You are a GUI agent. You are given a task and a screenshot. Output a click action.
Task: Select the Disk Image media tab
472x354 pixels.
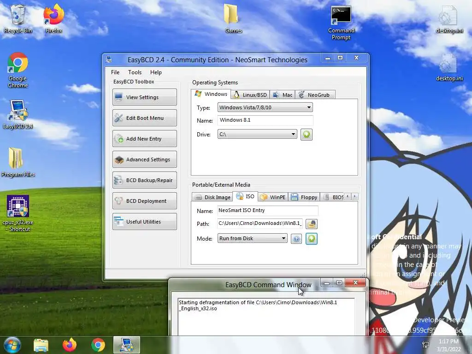click(212, 197)
